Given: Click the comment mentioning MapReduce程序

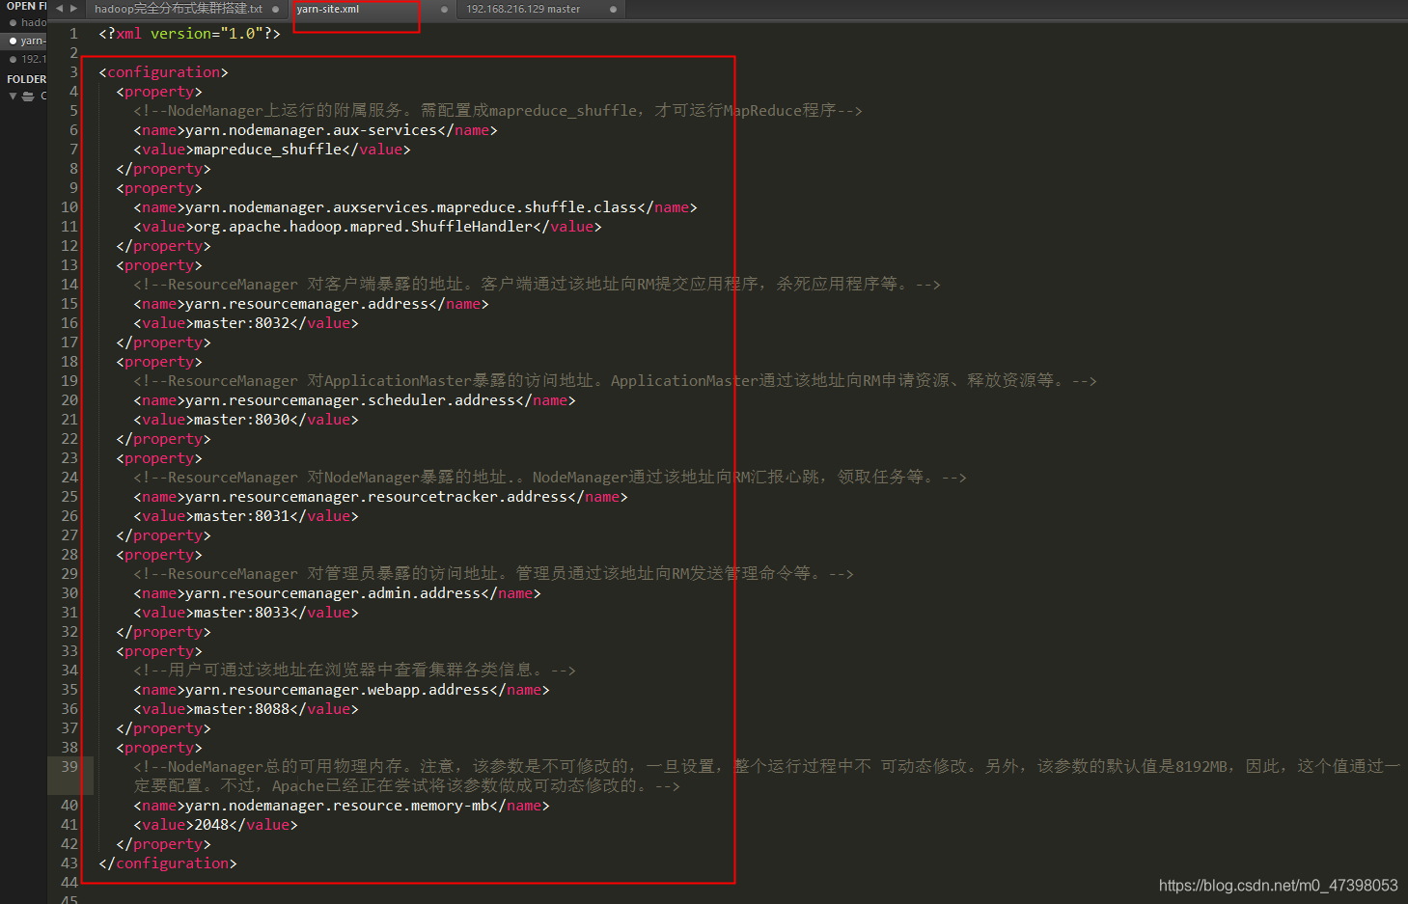Looking at the screenshot, I should coord(498,111).
